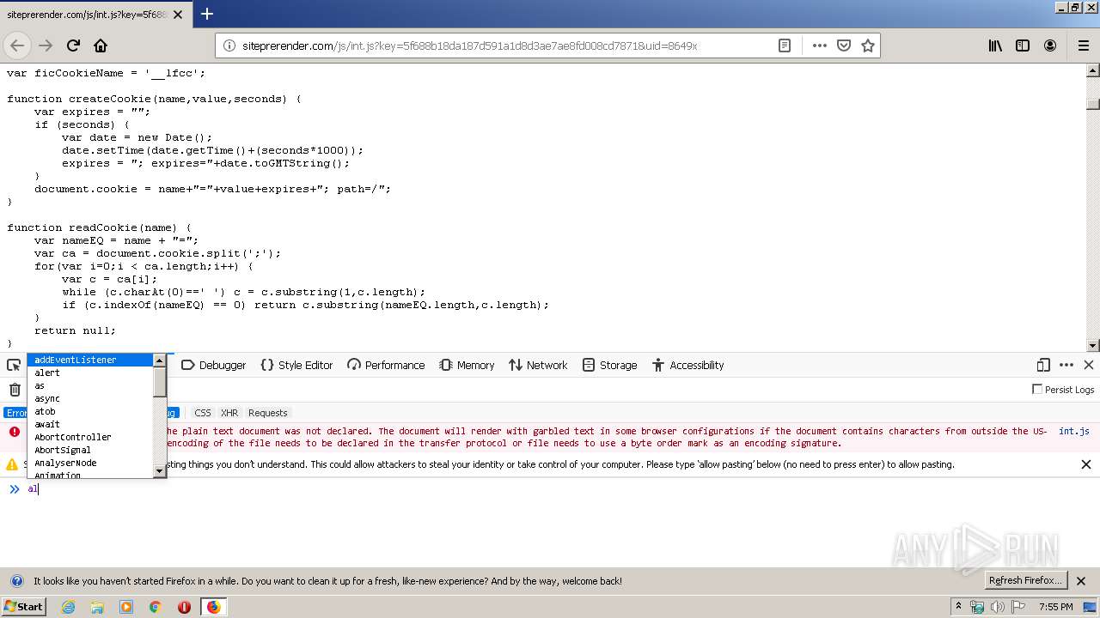Open the Firefox hamburger menu
Viewport: 1100px width, 618px height.
pyautogui.click(x=1084, y=45)
